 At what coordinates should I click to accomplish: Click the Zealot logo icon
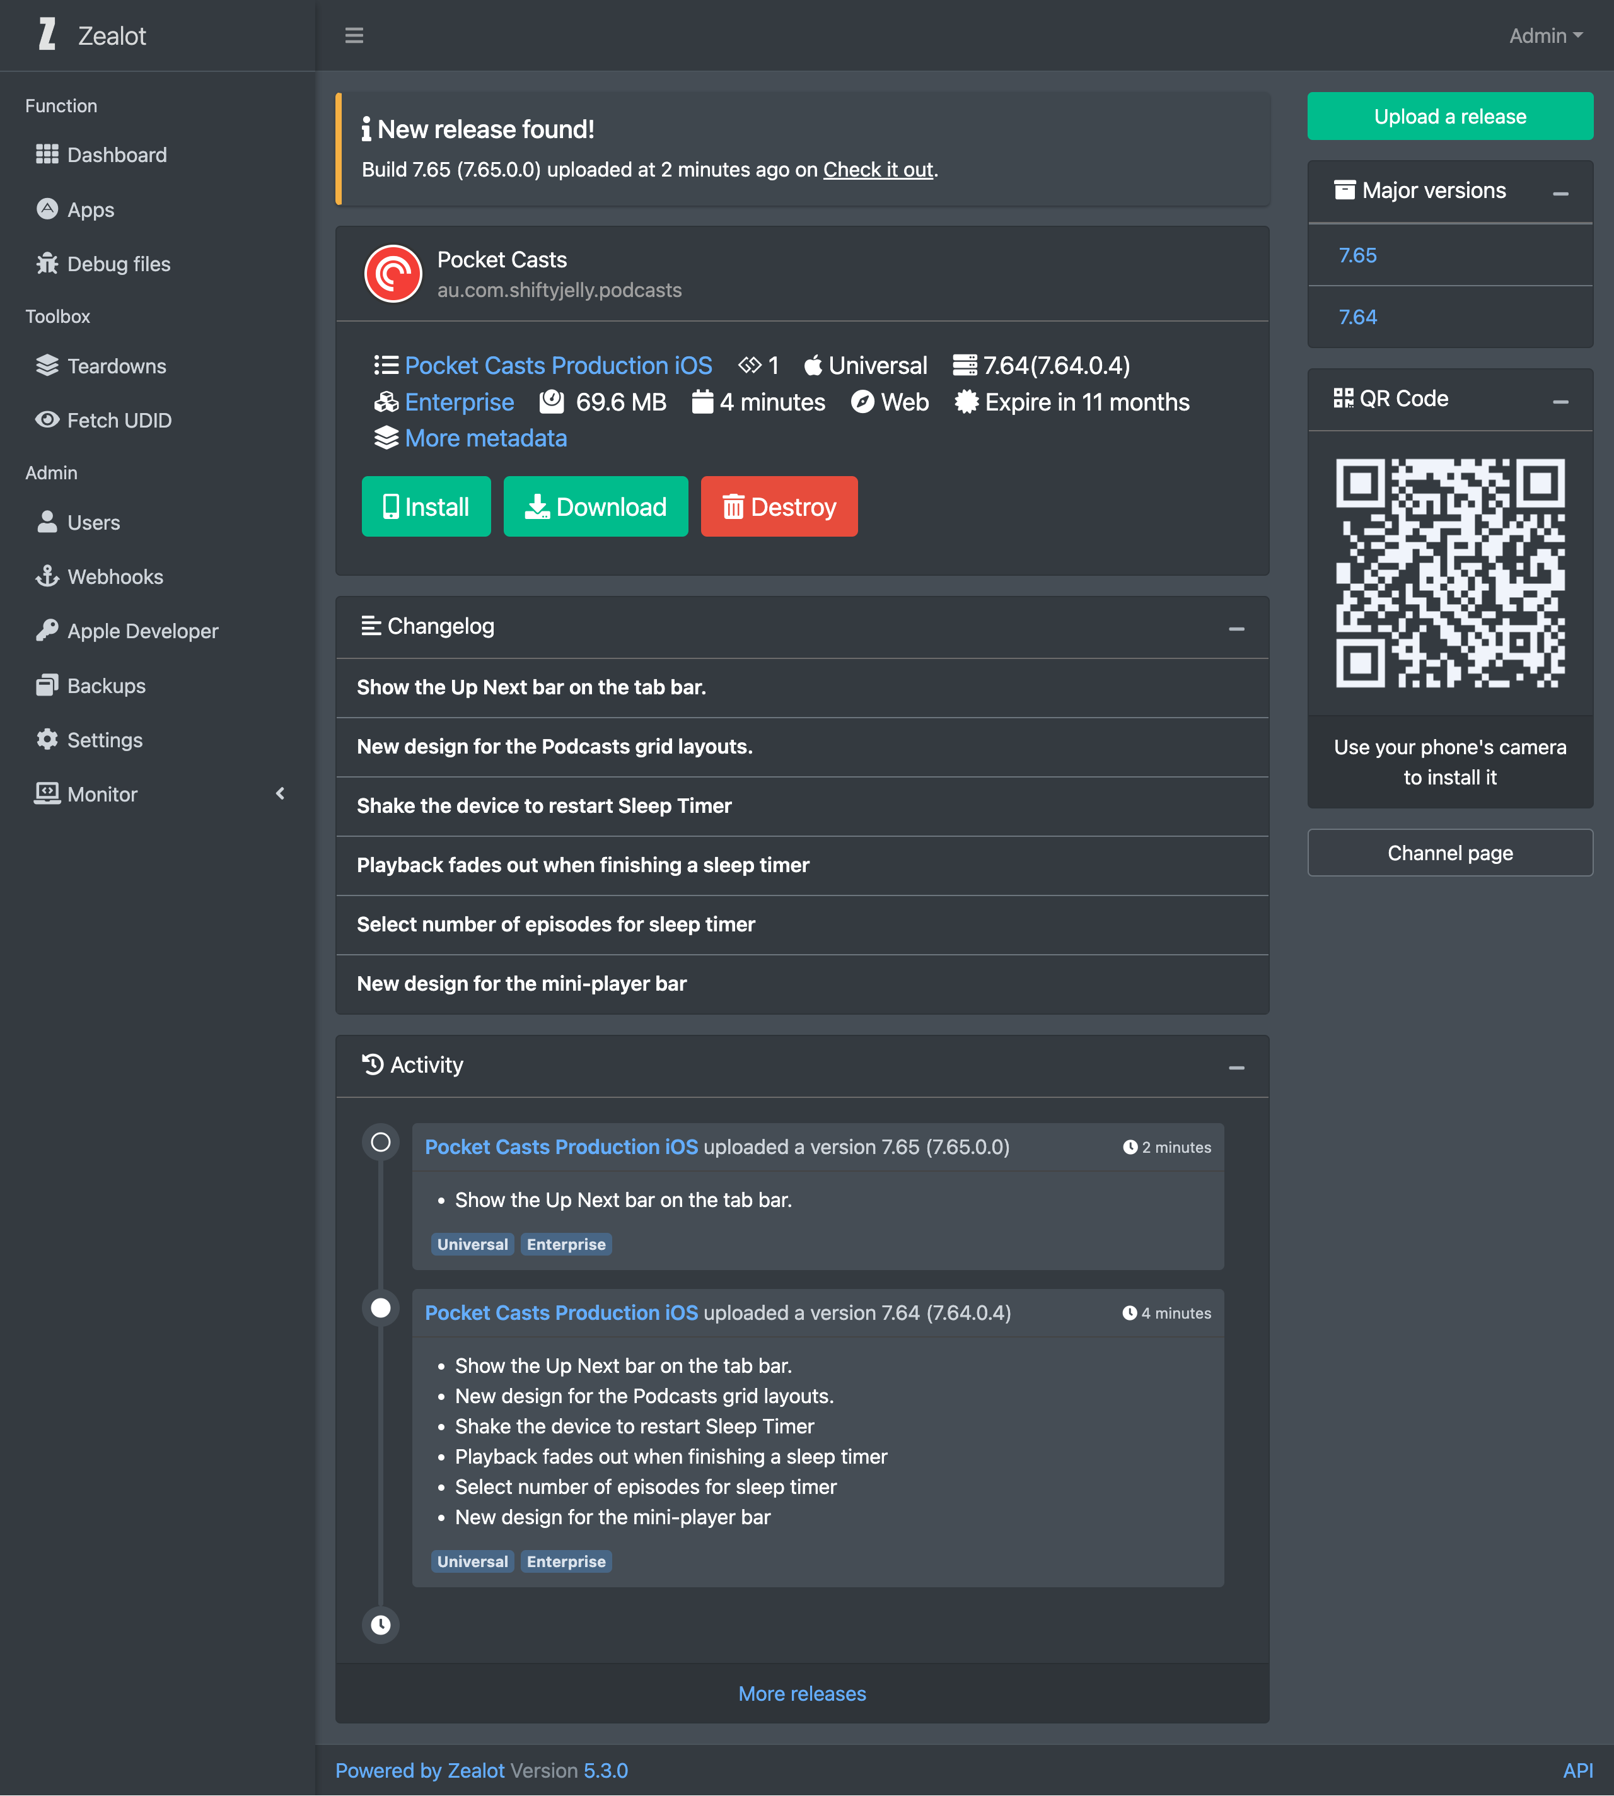click(x=48, y=35)
